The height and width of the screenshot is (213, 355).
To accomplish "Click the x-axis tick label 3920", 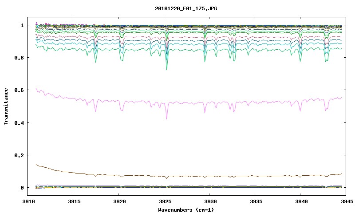I will click(119, 201).
